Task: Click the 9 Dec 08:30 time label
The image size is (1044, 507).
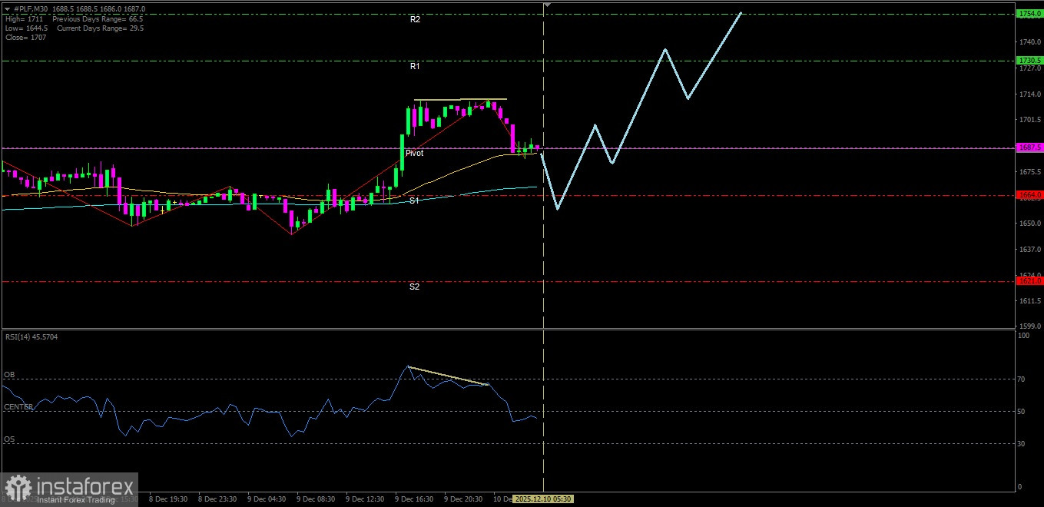Action: (316, 499)
